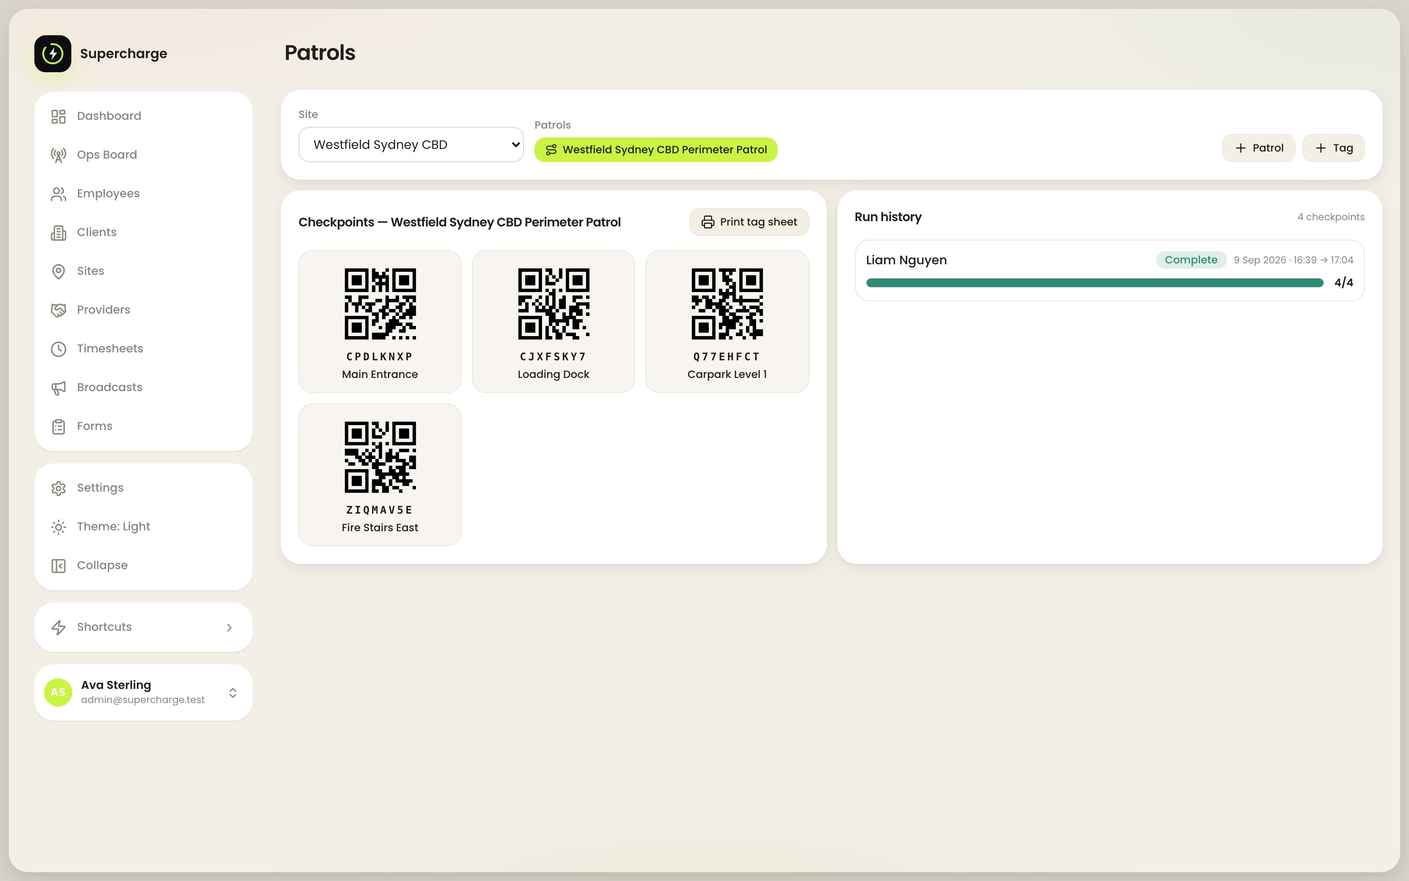This screenshot has width=1409, height=881.
Task: Open Ops Board antenna icon
Action: pyautogui.click(x=58, y=155)
